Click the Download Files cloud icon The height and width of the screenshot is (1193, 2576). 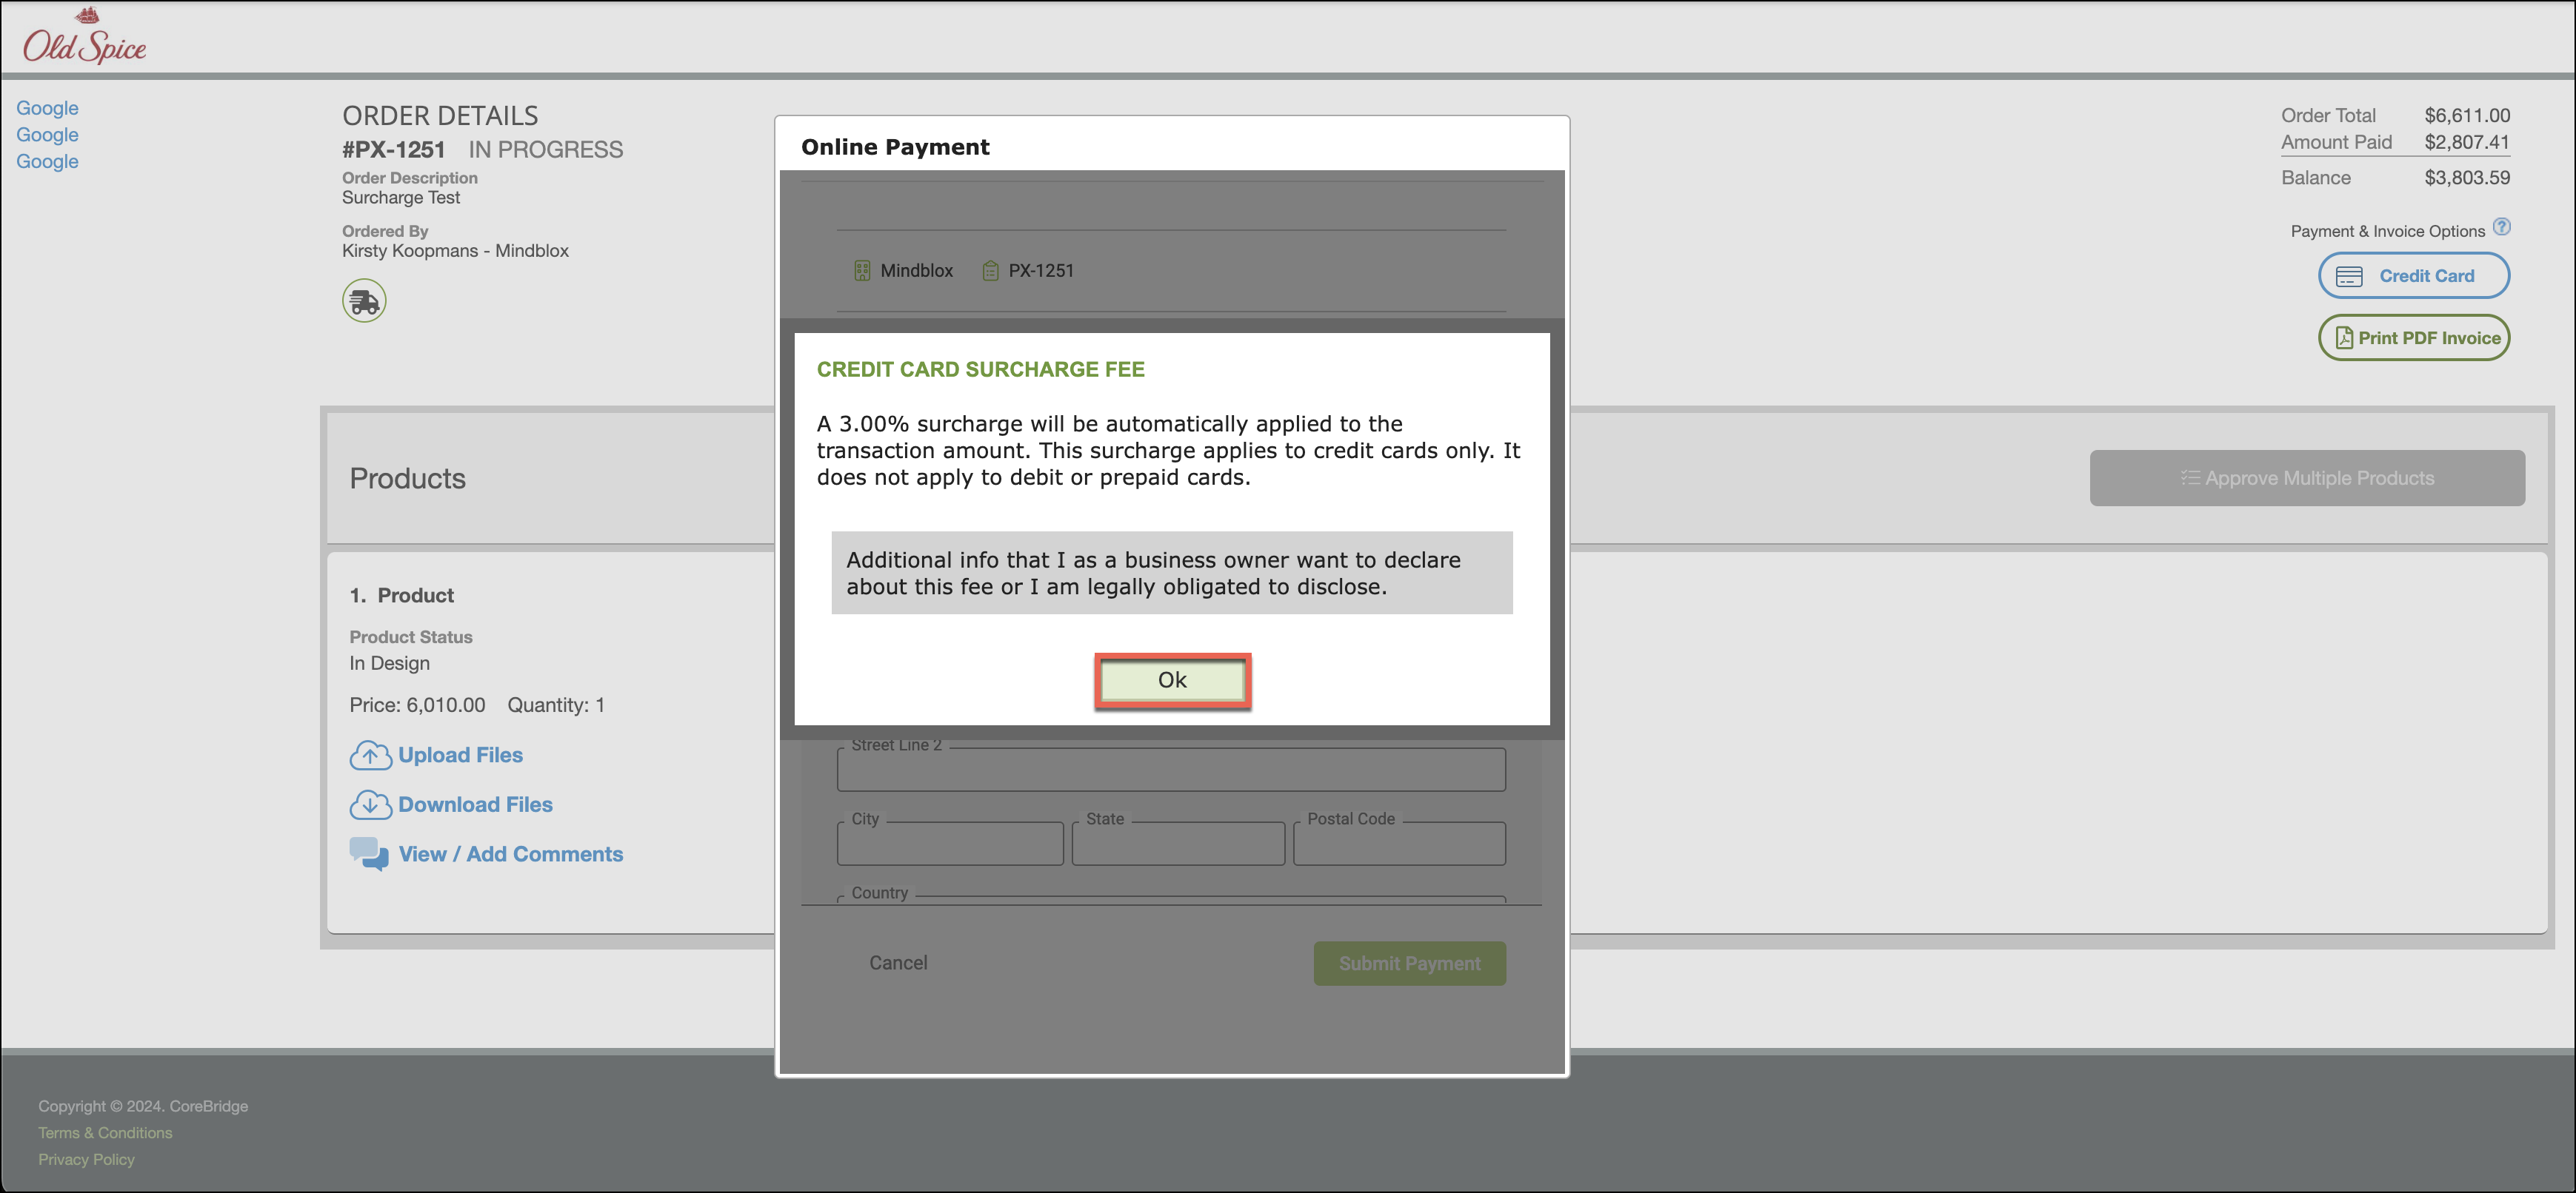point(370,804)
